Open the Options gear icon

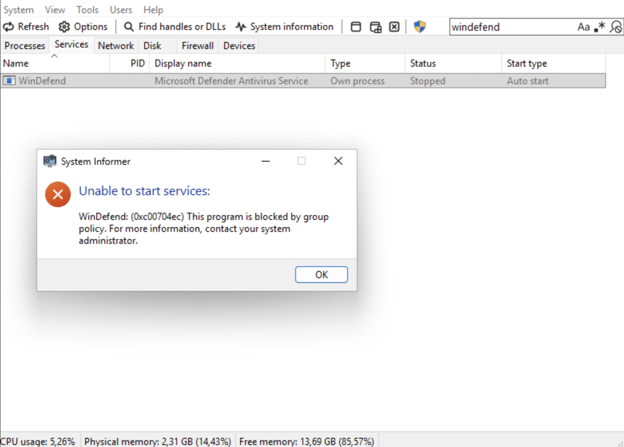point(64,26)
